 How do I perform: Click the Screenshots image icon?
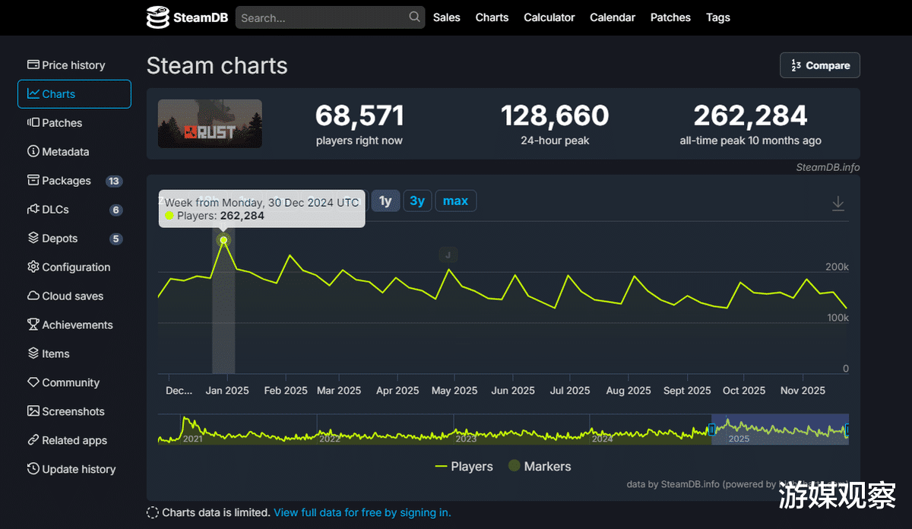coord(33,411)
